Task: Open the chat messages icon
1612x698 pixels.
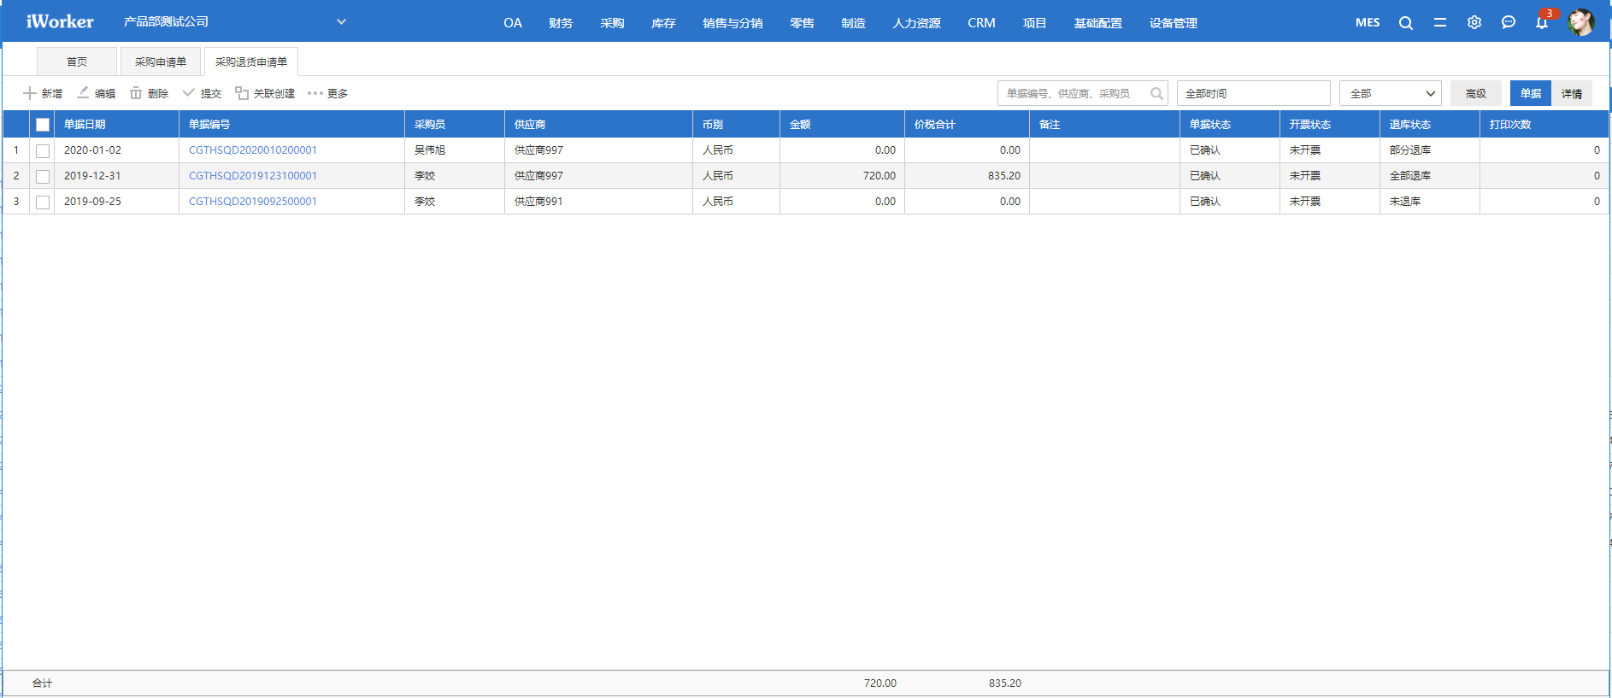Action: click(x=1508, y=23)
